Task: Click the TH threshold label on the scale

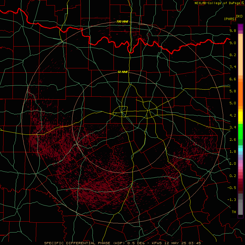Action: click(234, 212)
